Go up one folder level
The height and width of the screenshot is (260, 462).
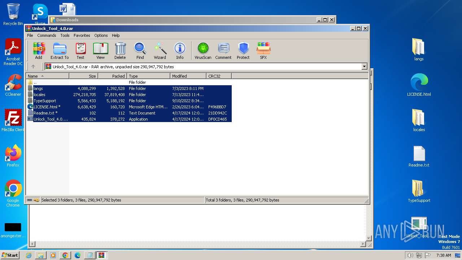click(33, 66)
